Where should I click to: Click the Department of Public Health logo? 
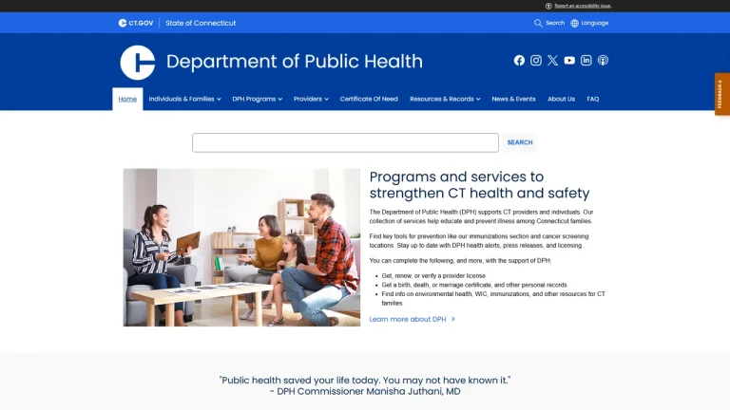point(137,63)
